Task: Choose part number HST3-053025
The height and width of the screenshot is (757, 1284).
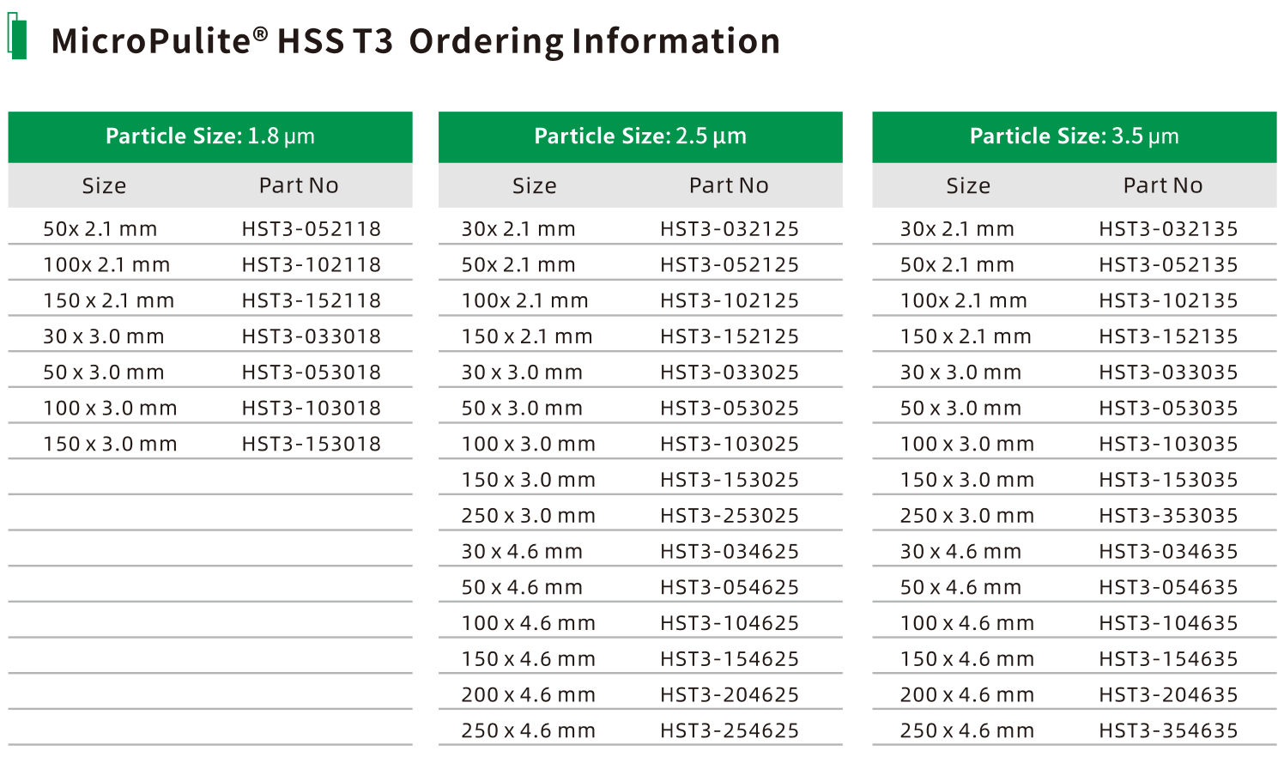Action: 730,409
